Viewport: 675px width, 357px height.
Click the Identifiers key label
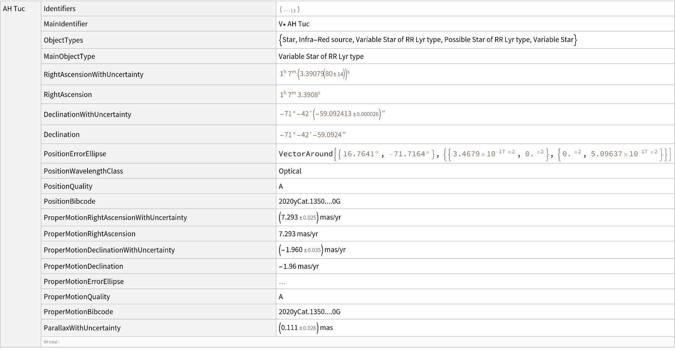(x=59, y=9)
